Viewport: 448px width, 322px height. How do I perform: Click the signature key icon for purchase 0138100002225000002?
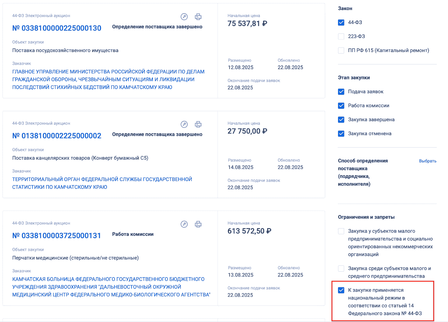[184, 124]
